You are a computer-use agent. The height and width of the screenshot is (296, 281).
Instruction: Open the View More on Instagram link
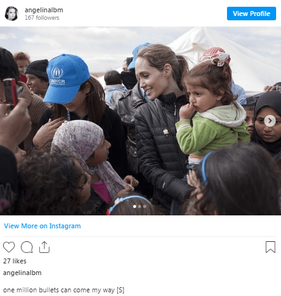[x=42, y=226]
